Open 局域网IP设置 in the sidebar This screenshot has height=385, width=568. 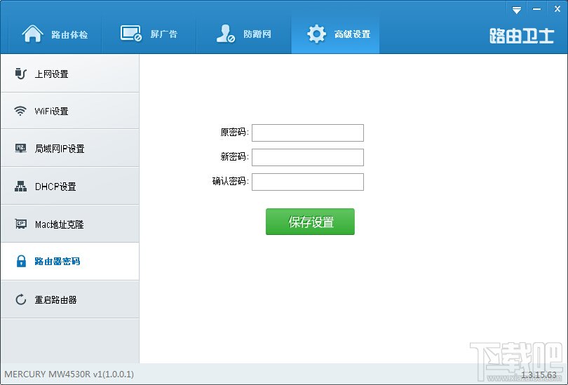(70, 148)
